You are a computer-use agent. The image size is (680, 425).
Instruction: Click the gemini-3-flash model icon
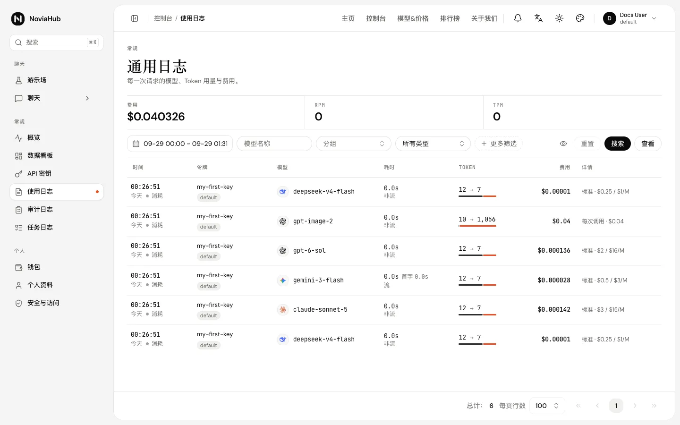[283, 280]
